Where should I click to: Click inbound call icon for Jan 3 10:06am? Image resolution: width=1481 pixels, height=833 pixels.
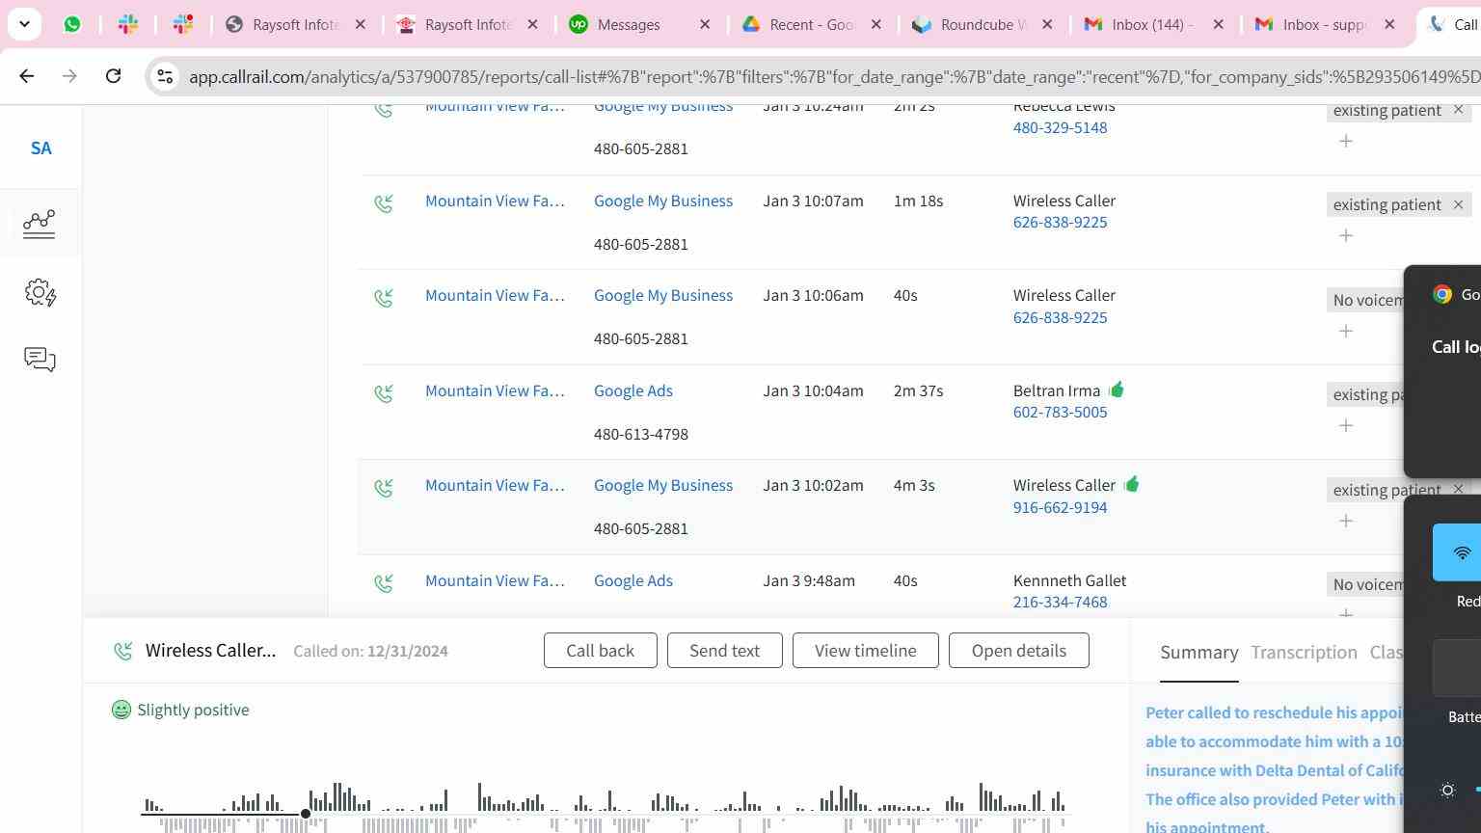pos(384,298)
